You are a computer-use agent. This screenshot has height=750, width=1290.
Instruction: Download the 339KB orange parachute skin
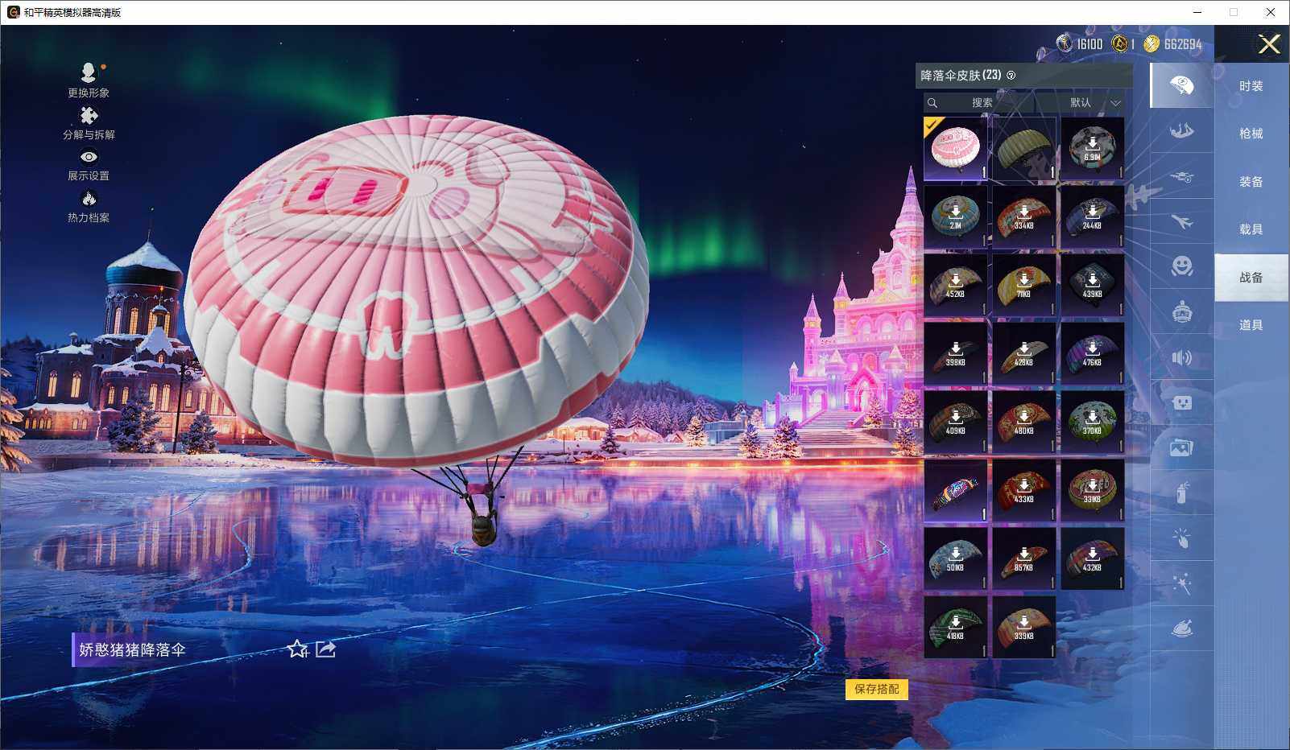[x=1024, y=628]
